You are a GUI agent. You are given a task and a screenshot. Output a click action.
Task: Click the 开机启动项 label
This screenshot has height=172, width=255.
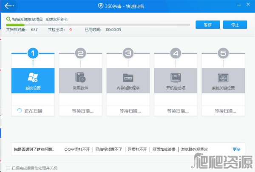point(176,88)
